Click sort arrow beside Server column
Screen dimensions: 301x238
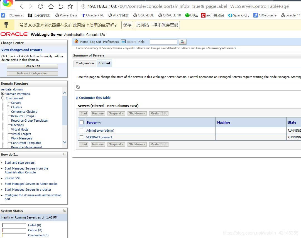[99, 122]
